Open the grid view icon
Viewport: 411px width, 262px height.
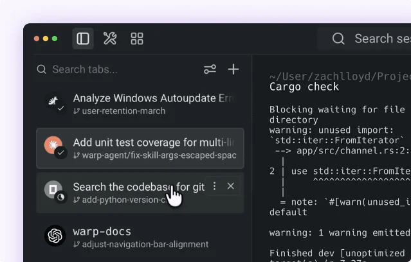click(137, 39)
